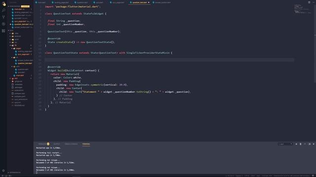Open quiz_page.dart under pages folder

24,55
